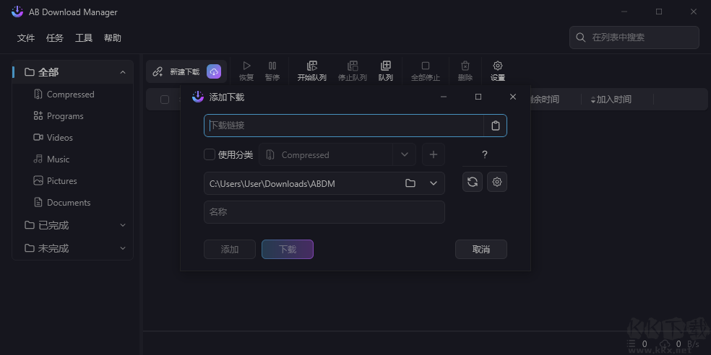Toggle the select-all checkbox in list header
This screenshot has width=711, height=355.
pyautogui.click(x=165, y=100)
